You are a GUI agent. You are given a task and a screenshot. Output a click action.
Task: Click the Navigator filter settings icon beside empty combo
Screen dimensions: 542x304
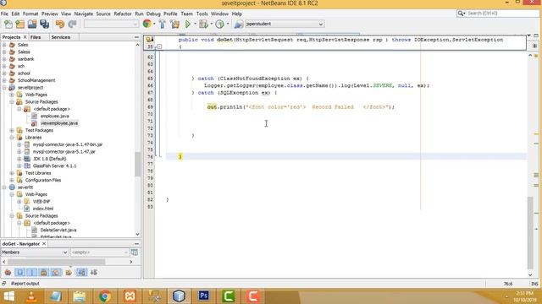coord(135,252)
